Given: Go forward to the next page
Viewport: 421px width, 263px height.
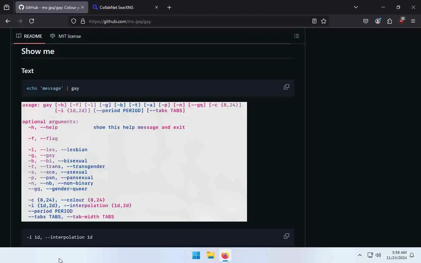Looking at the screenshot, I should pos(20,21).
